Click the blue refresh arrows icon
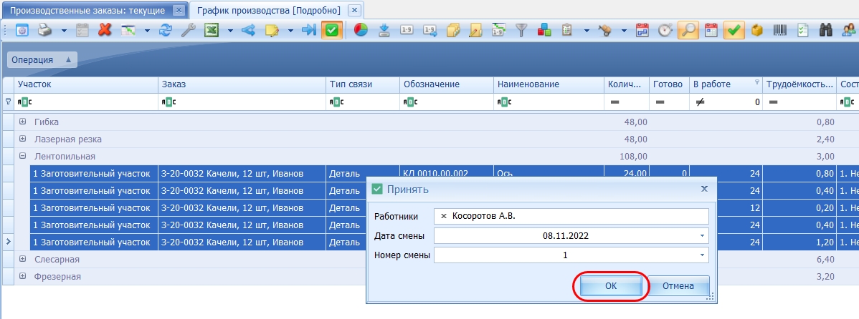This screenshot has width=859, height=319. [166, 30]
